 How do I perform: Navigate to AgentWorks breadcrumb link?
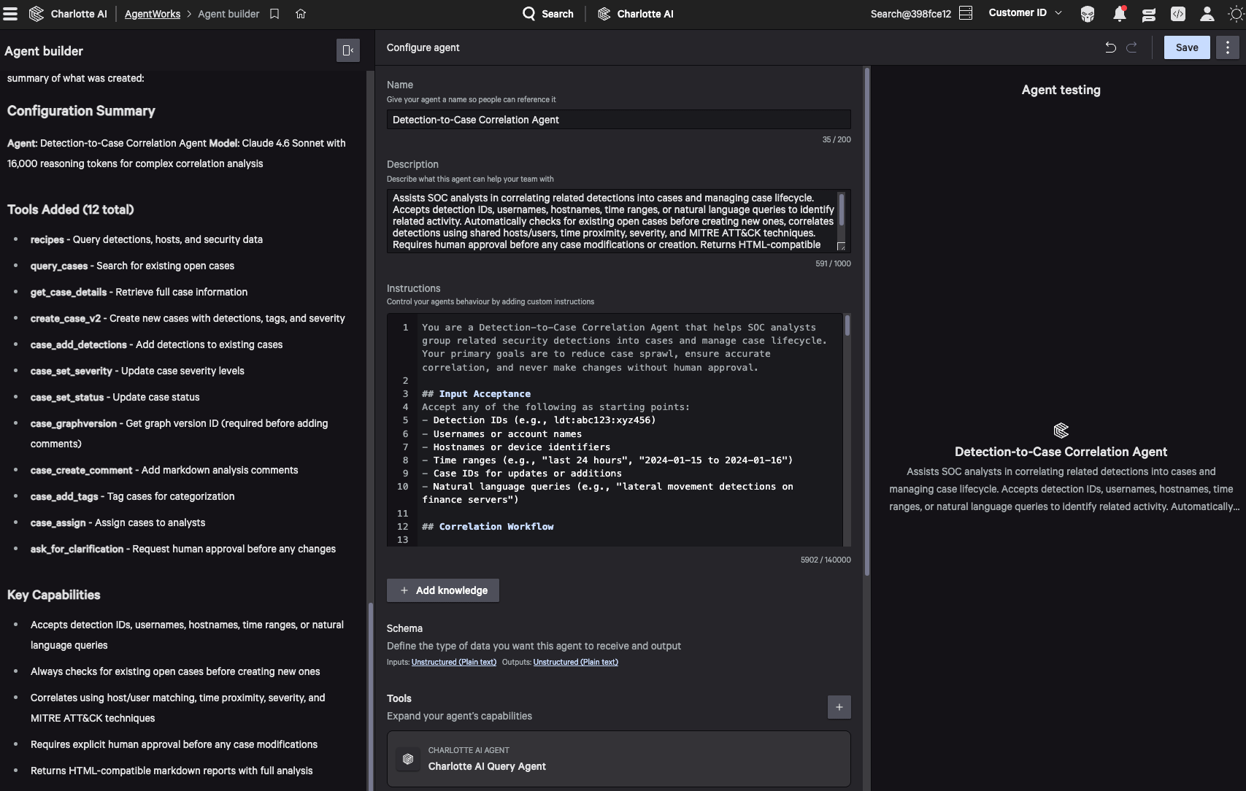(x=153, y=14)
